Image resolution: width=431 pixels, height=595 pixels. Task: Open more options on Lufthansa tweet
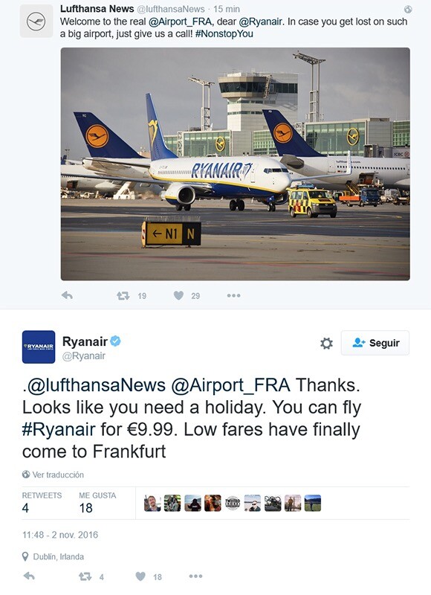[233, 295]
